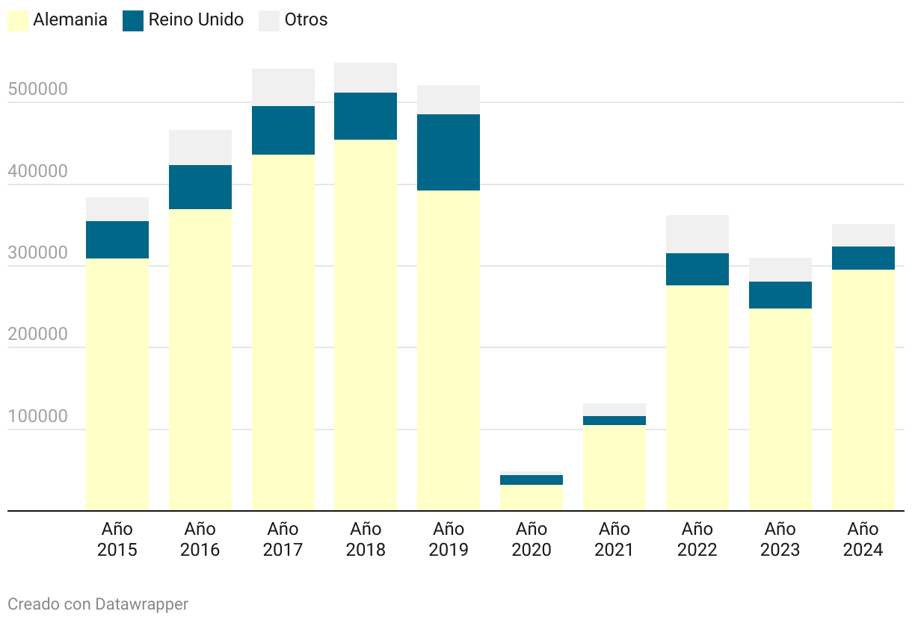Click the Alemania yellow legend swatch
The height and width of the screenshot is (623, 912).
(17, 20)
